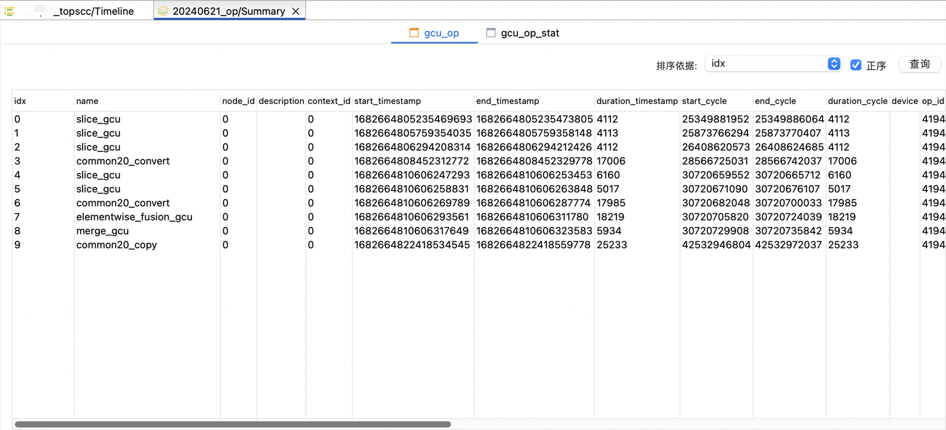Click the device column header
Screen dimensions: 946x430
coord(905,101)
